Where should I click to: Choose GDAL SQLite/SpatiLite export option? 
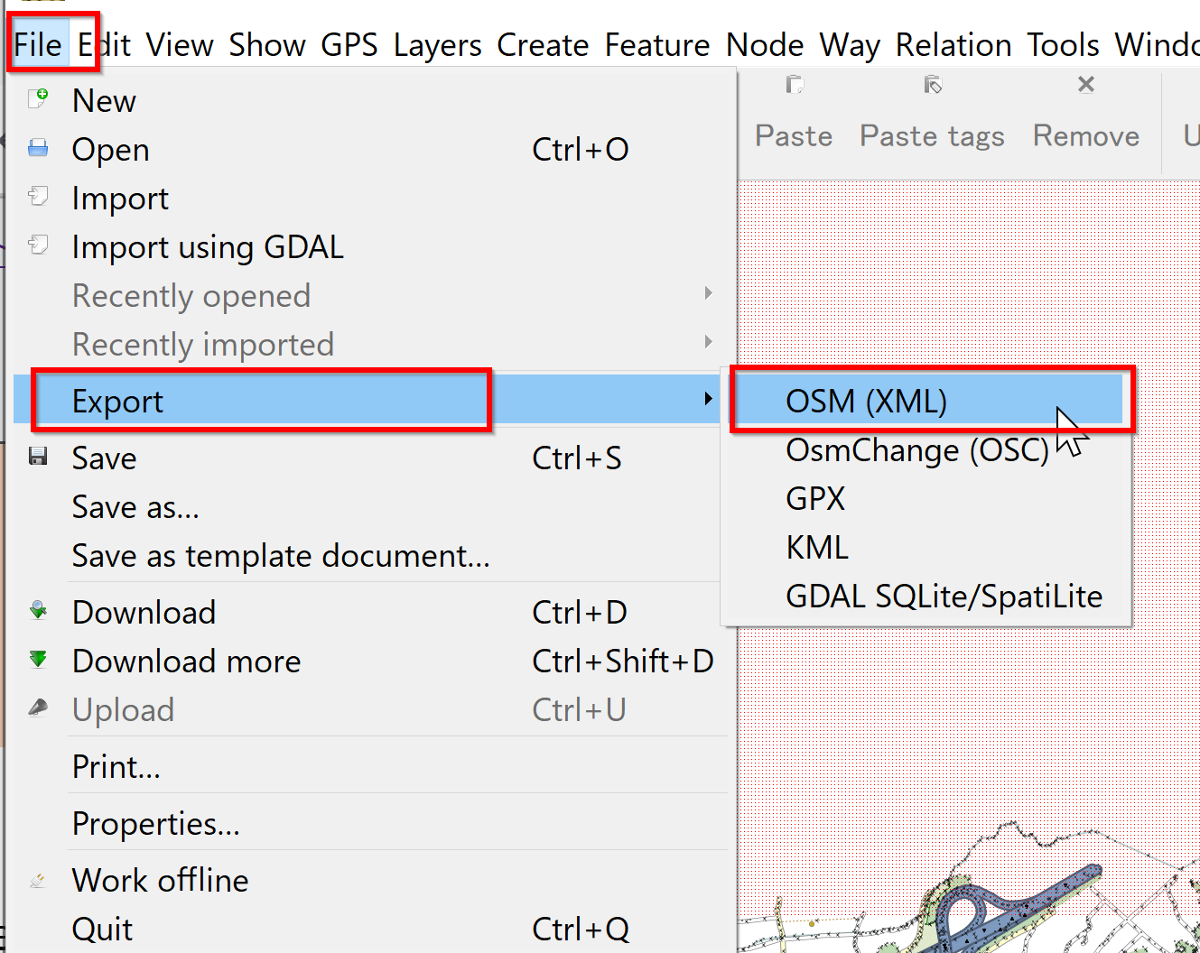point(944,597)
